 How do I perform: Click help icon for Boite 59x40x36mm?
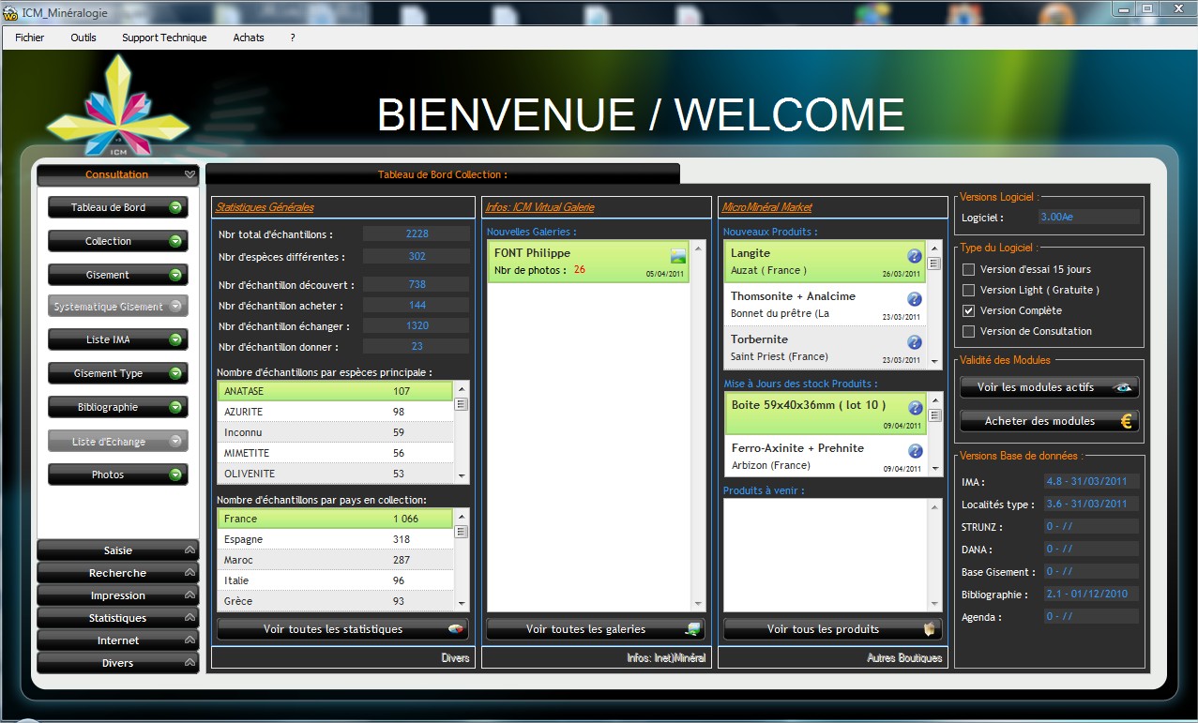(x=915, y=408)
